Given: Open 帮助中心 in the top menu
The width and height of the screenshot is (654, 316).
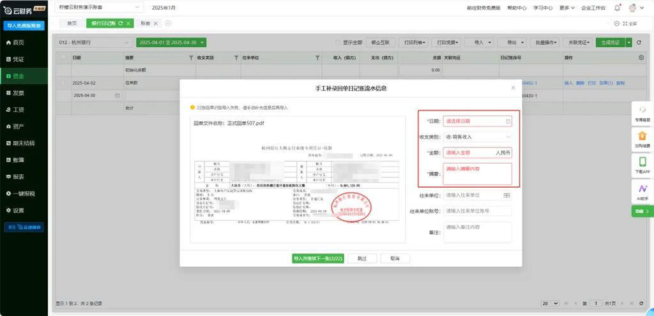Looking at the screenshot, I should [517, 8].
